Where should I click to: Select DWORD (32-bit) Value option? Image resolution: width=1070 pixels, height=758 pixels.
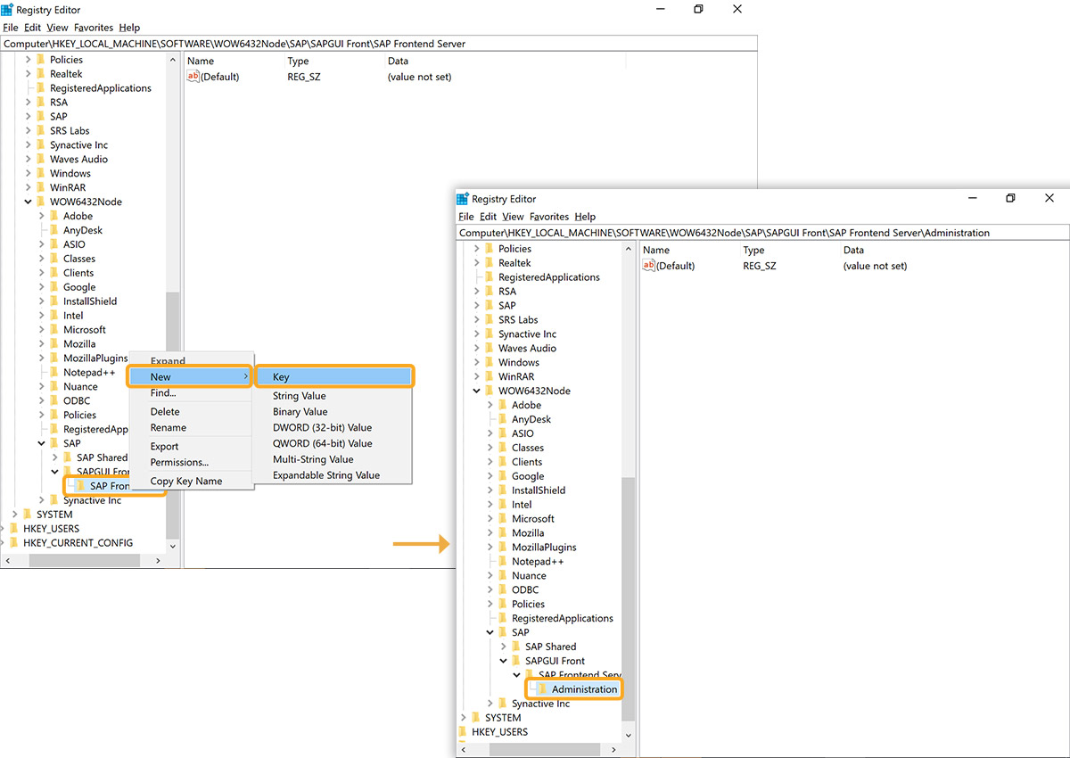click(x=323, y=428)
